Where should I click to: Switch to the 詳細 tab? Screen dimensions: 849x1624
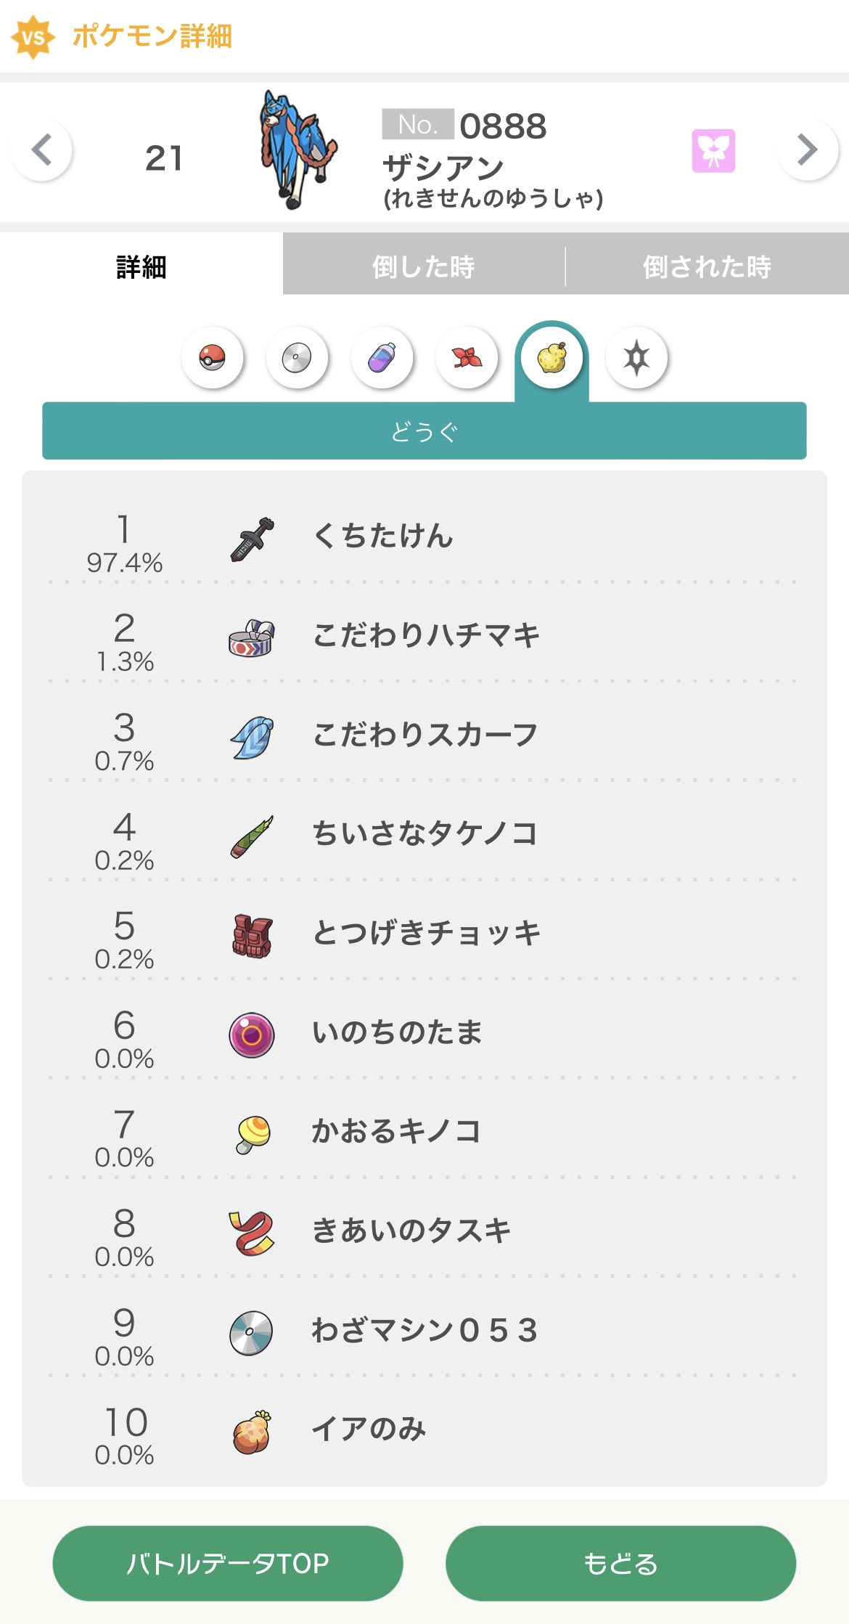point(141,266)
